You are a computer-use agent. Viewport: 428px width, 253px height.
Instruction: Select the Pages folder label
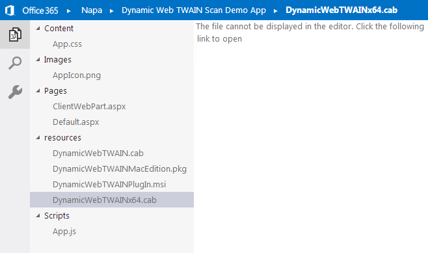click(55, 91)
